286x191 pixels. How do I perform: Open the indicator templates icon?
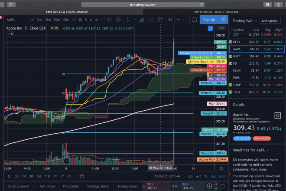pos(151,20)
